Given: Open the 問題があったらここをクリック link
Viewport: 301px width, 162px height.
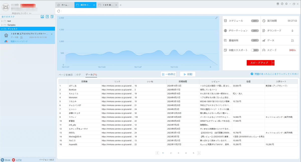Looking at the screenshot, I should pyautogui.click(x=276, y=74).
